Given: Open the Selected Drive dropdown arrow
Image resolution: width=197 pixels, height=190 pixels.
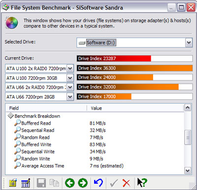Looking at the screenshot, I should pos(189,43).
